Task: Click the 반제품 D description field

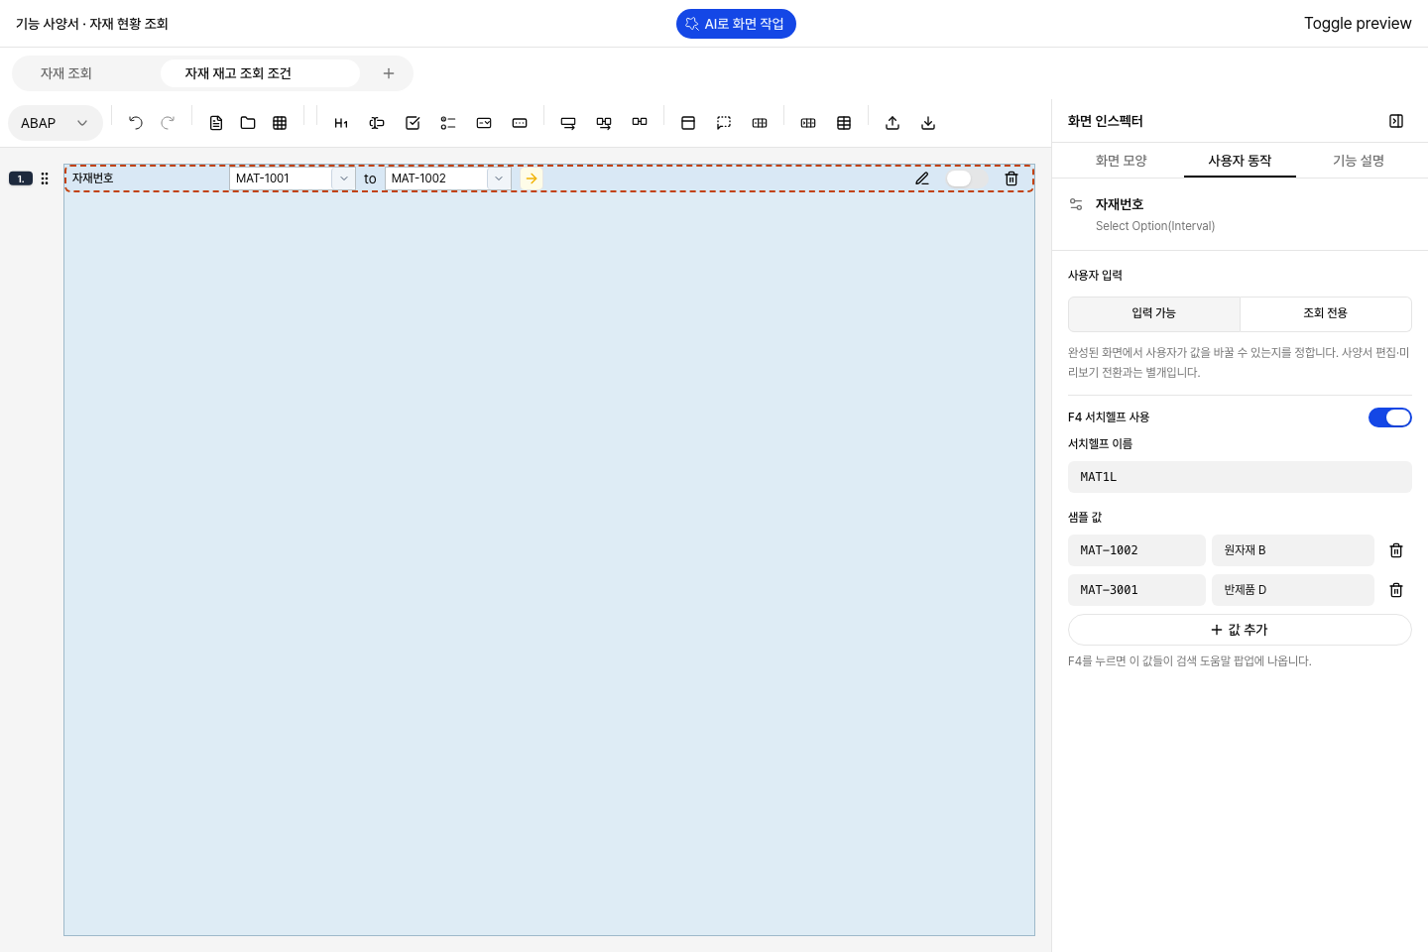Action: tap(1293, 590)
